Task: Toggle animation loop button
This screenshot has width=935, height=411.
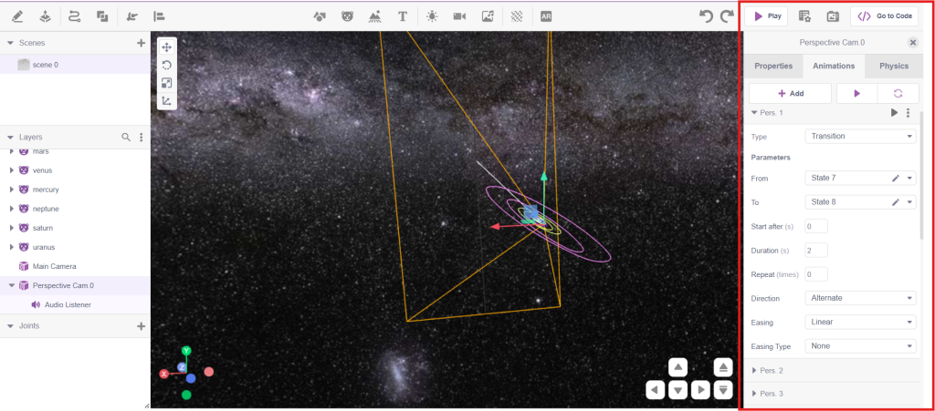Action: pos(898,93)
